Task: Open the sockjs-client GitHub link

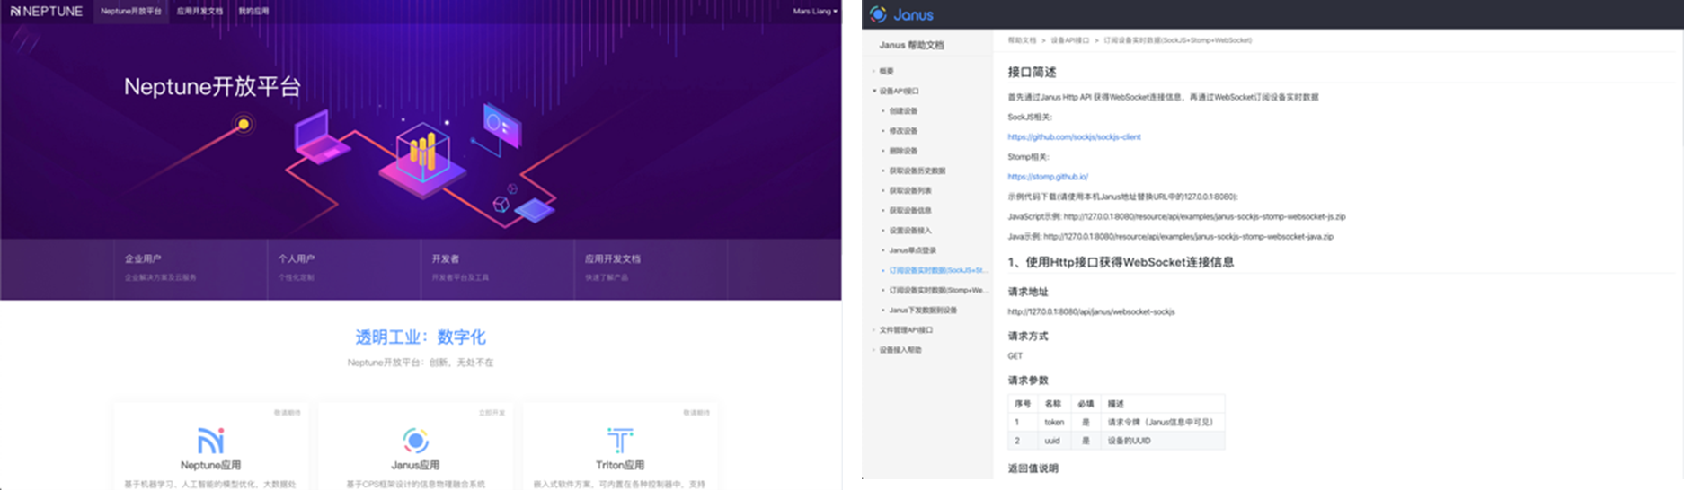Action: 1074,137
